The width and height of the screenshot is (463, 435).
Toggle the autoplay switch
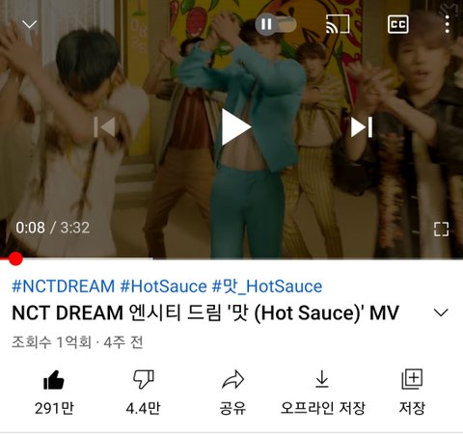276,24
